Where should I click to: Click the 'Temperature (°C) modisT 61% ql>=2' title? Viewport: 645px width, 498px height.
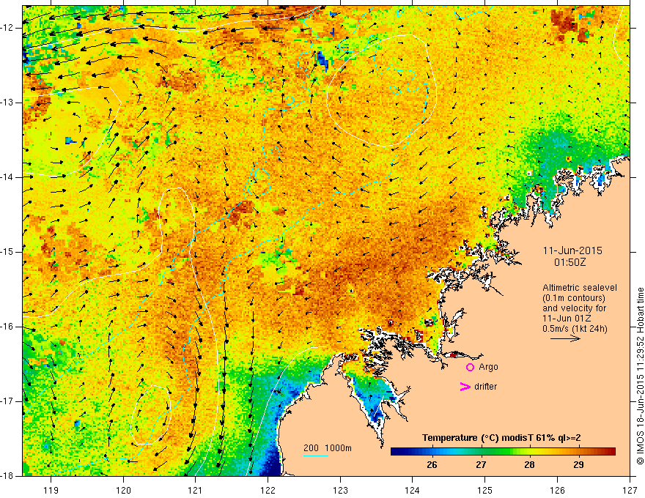click(501, 438)
